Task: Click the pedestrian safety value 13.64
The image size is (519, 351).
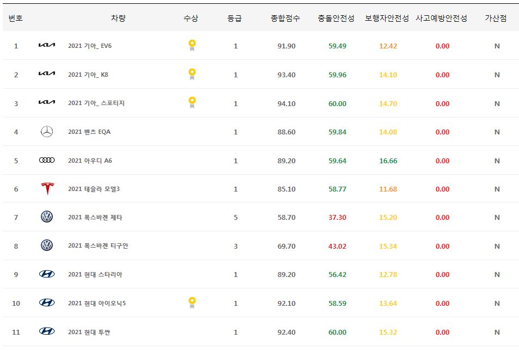Action: pyautogui.click(x=388, y=303)
